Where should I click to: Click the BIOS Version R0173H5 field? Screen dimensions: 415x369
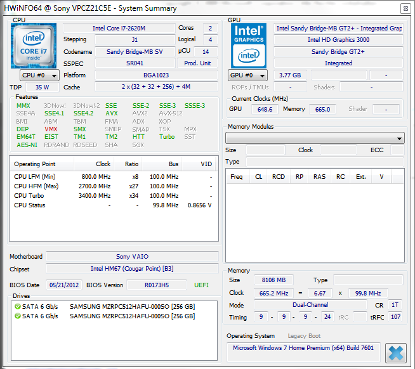(157, 285)
